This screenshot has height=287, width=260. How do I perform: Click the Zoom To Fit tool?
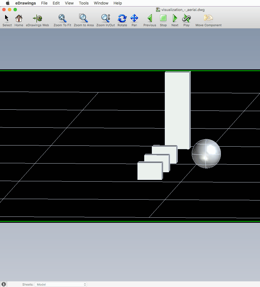62,21
